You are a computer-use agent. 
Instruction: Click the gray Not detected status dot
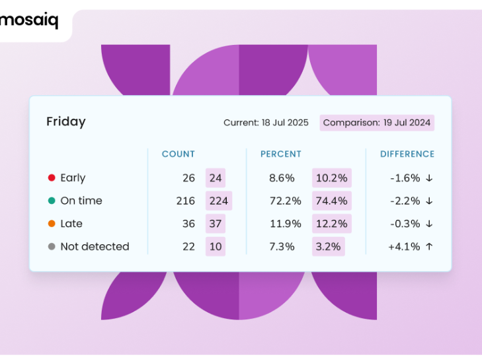click(x=51, y=247)
